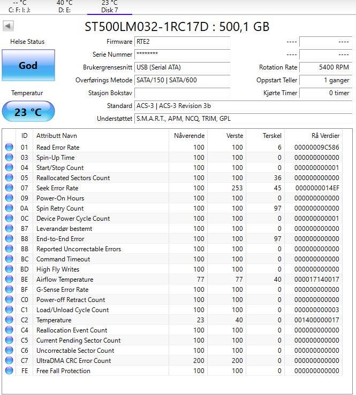Select the Seek Error Rate attribute name
The height and width of the screenshot is (395, 356).
point(57,188)
